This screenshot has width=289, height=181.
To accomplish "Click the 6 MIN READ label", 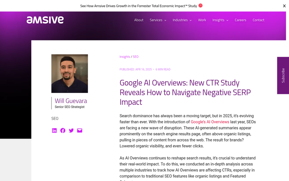I will pyautogui.click(x=163, y=69).
